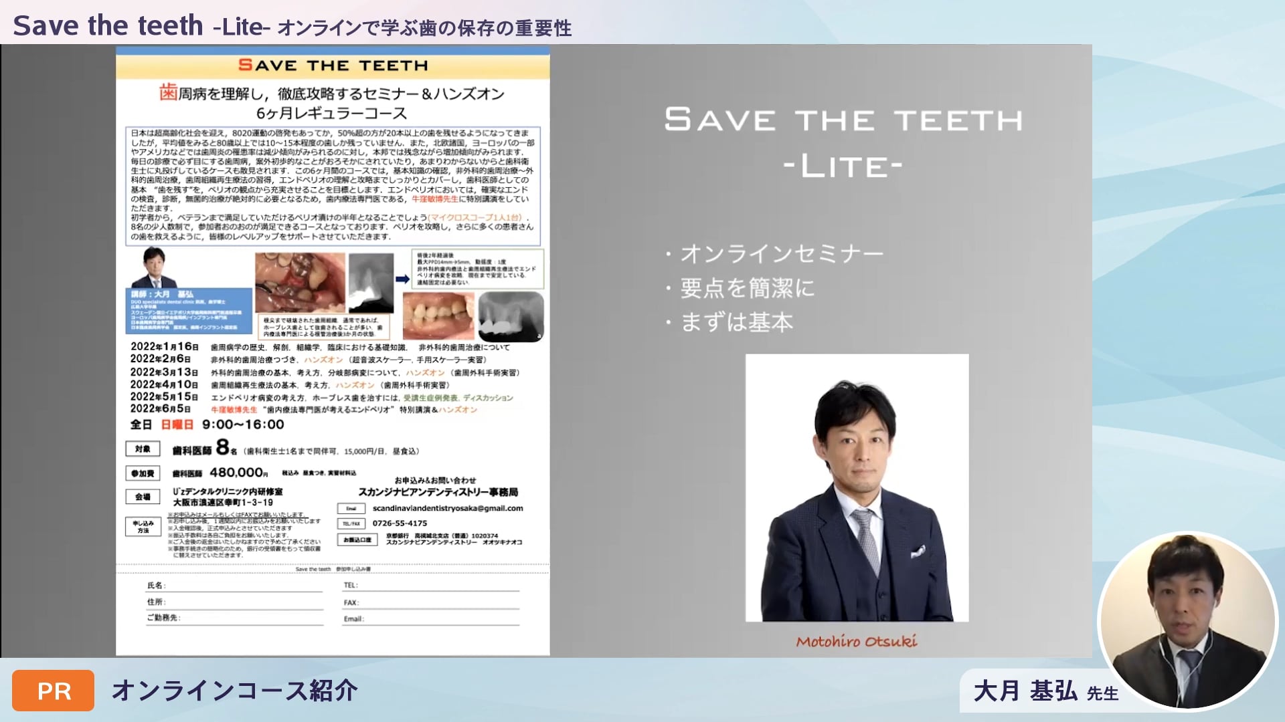
Task: Click the blue arrow between clinical images
Action: (402, 279)
